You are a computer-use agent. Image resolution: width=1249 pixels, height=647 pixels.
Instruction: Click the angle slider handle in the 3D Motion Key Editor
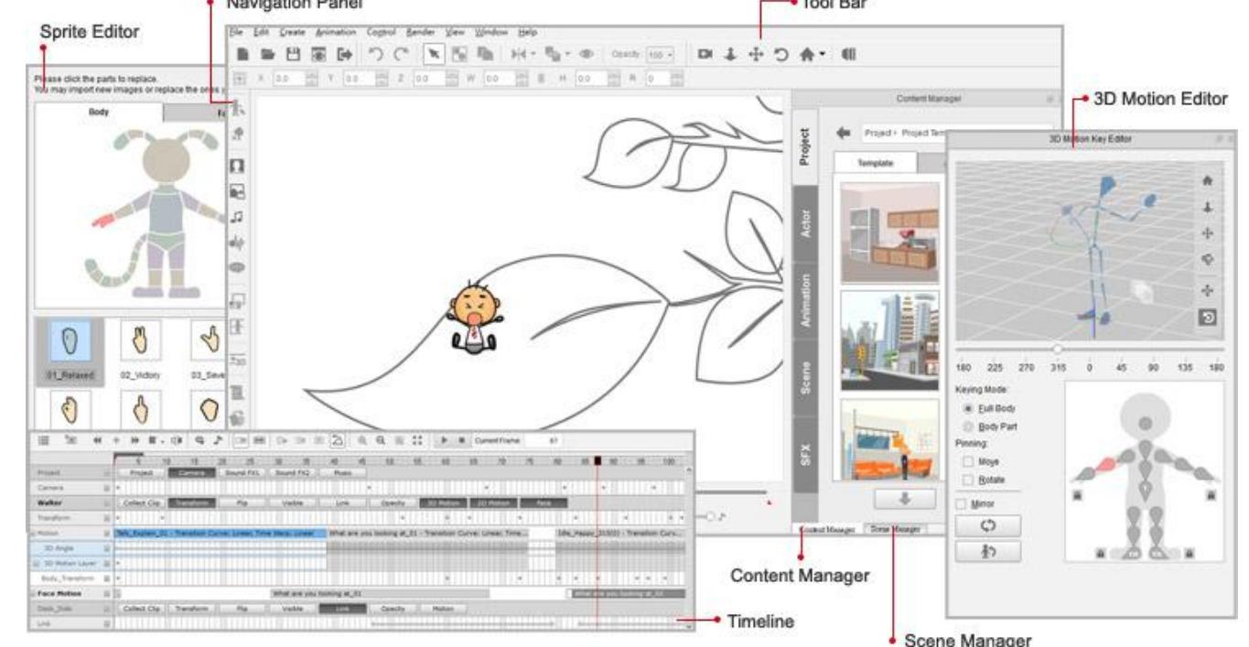pyautogui.click(x=1058, y=349)
